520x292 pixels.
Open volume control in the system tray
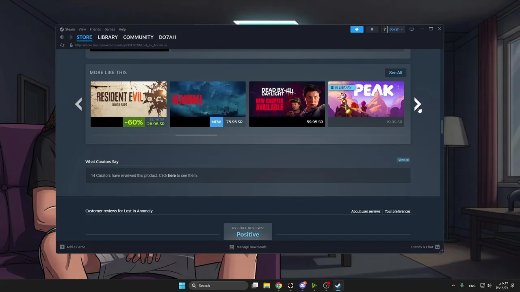pos(489,286)
